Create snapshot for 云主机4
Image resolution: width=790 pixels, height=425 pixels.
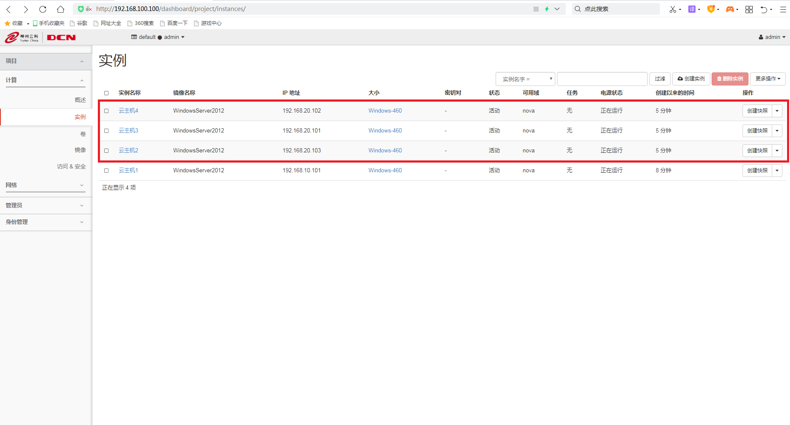[x=757, y=111]
